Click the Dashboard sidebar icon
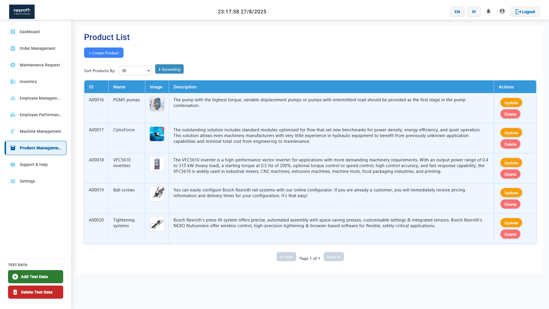Viewport: 549px width, 309px height. (x=13, y=32)
